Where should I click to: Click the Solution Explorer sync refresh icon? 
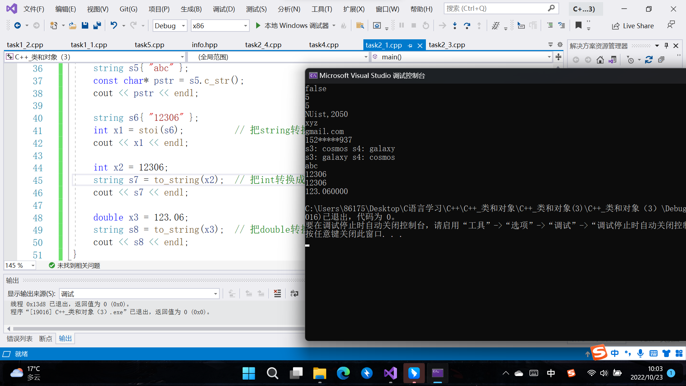pyautogui.click(x=649, y=60)
